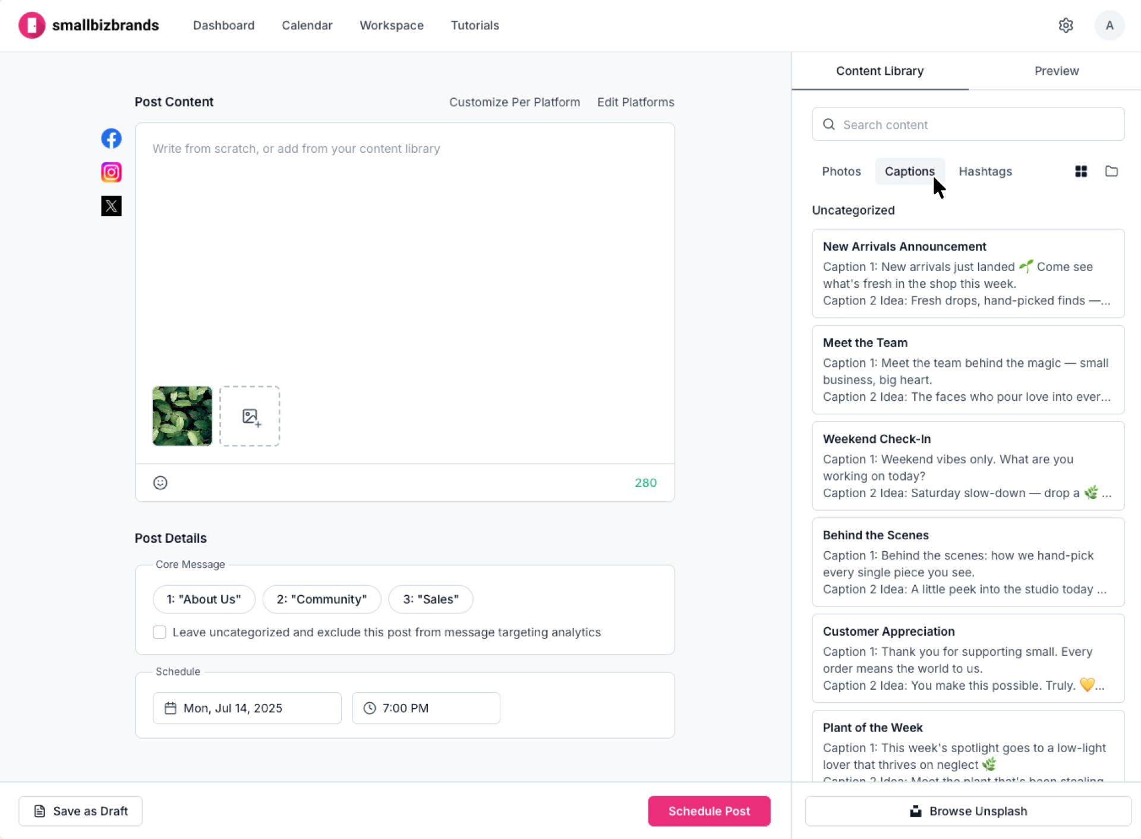Click the Search content field
The height and width of the screenshot is (839, 1141).
click(968, 124)
